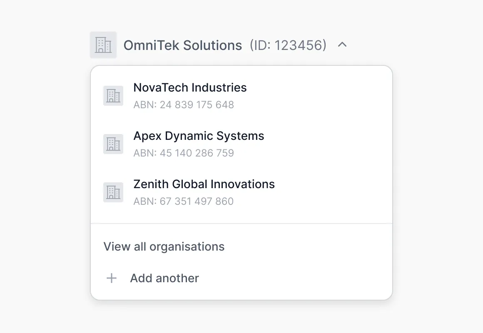Collapse the organisation dropdown chevron
Viewport: 483px width, 333px height.
[342, 45]
